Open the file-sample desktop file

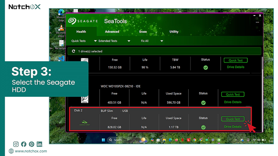pos(61,45)
